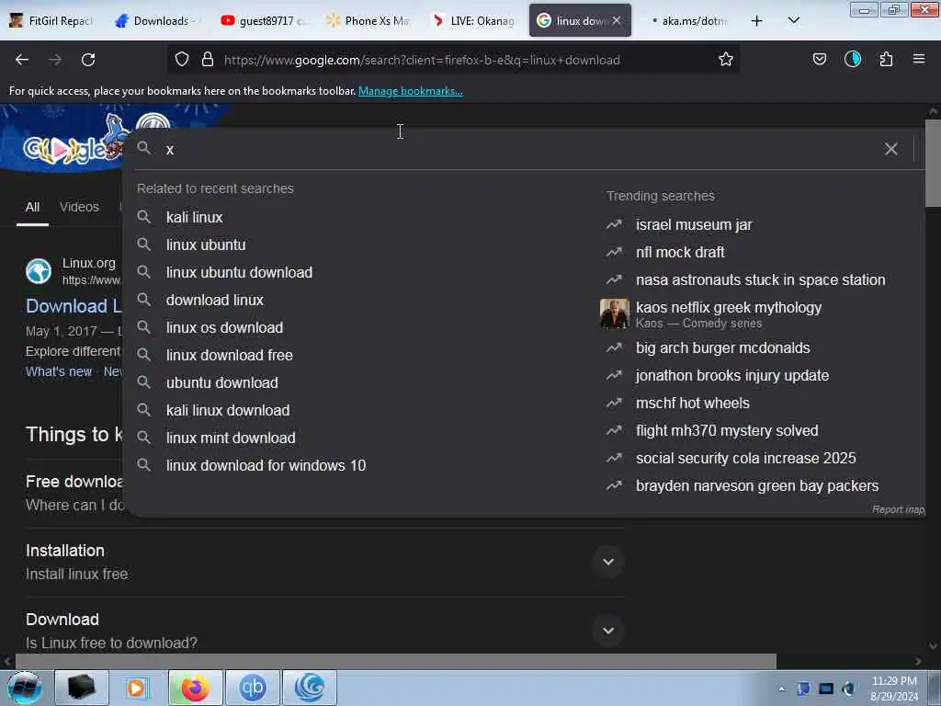
Task: Switch to the aka.ms/dotnet tab
Action: click(x=689, y=21)
